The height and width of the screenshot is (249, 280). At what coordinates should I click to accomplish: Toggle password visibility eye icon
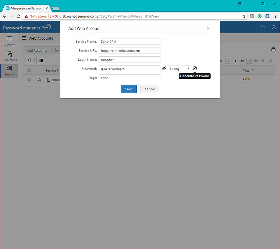pos(164,68)
